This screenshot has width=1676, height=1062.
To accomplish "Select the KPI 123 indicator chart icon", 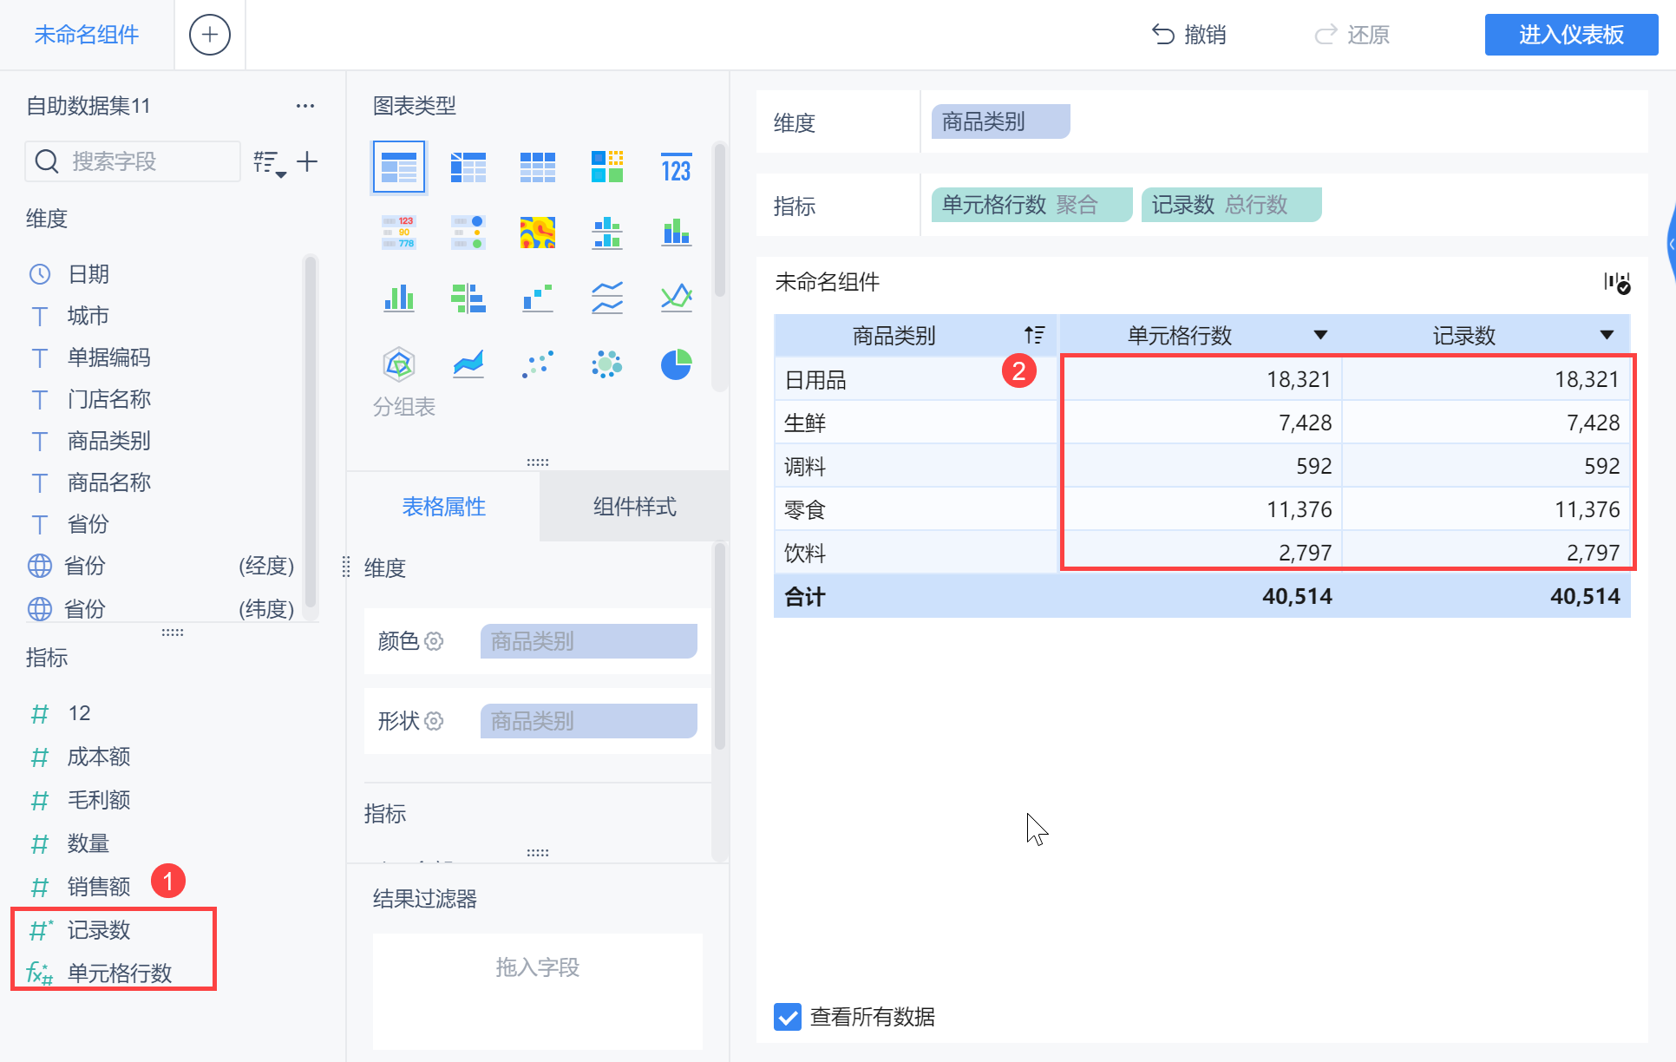I will (676, 167).
